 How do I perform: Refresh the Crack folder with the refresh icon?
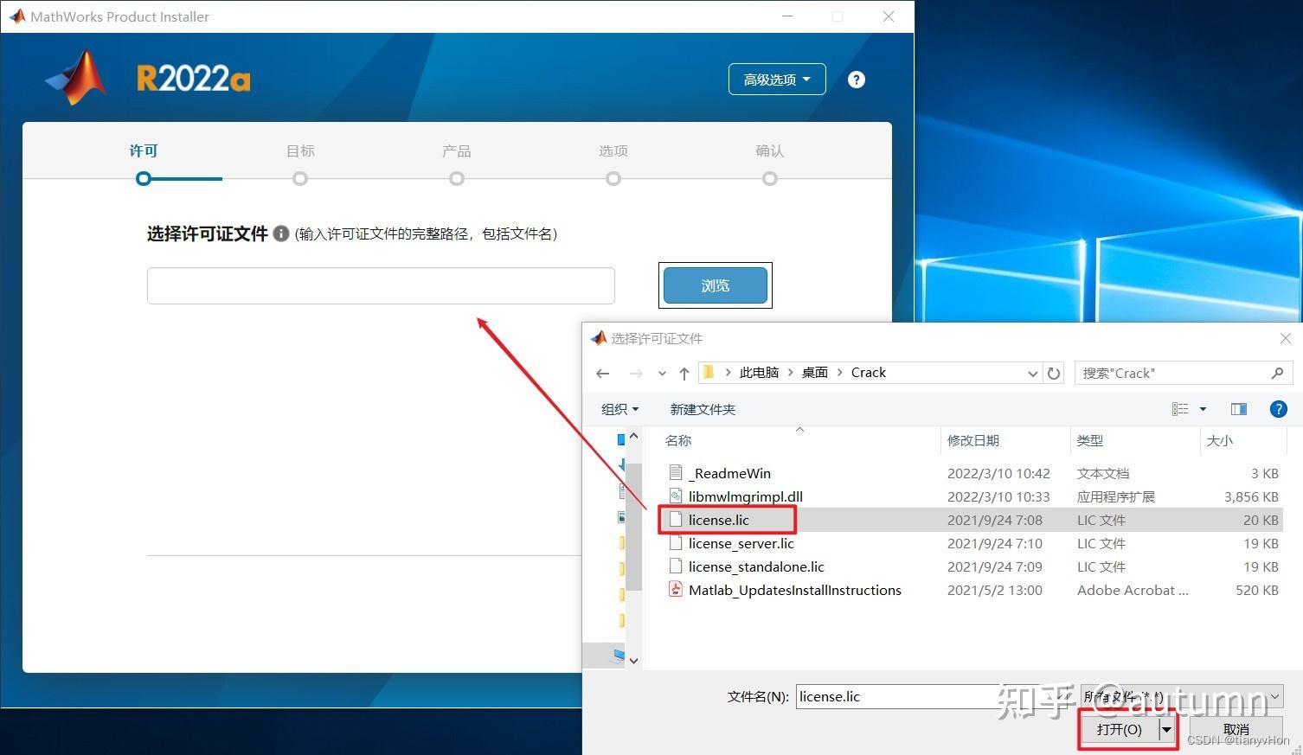click(1053, 373)
